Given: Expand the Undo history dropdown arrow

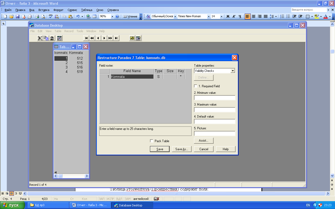Looking at the screenshot, I should click(82, 16).
